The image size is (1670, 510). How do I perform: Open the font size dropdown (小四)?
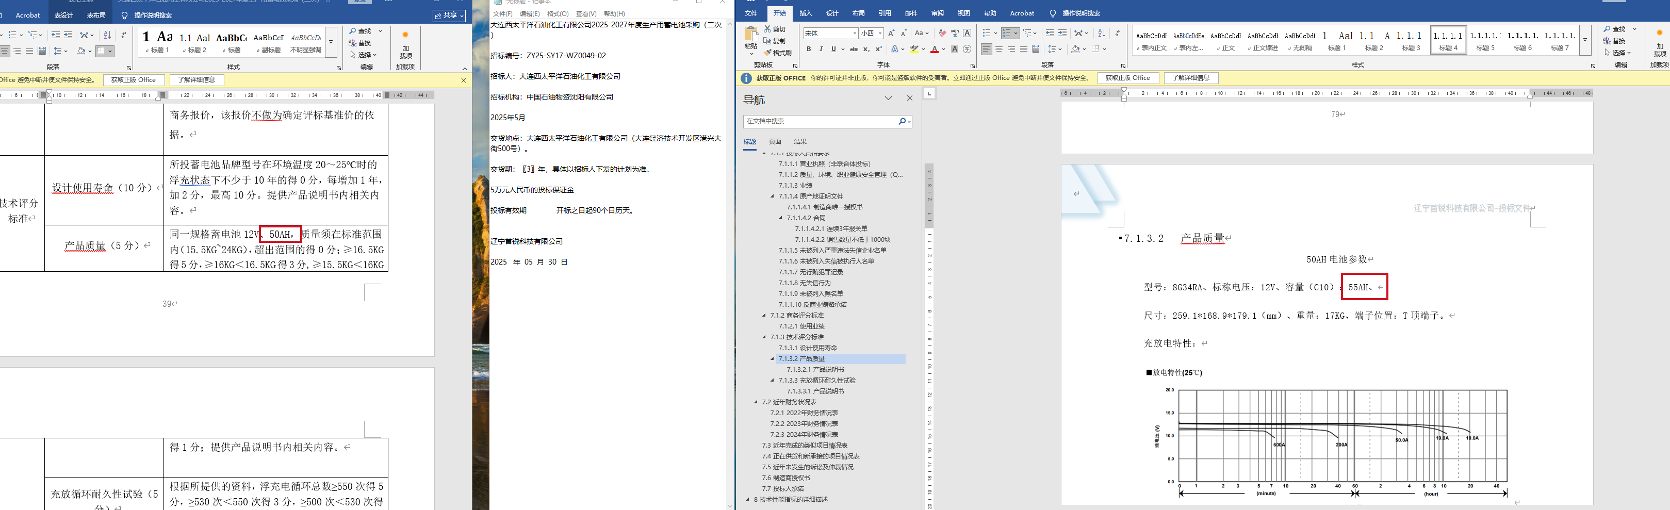point(880,33)
